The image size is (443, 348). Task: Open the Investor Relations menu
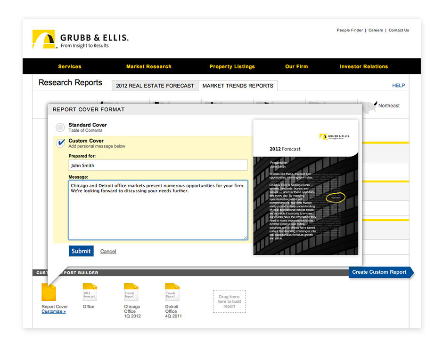coord(364,67)
